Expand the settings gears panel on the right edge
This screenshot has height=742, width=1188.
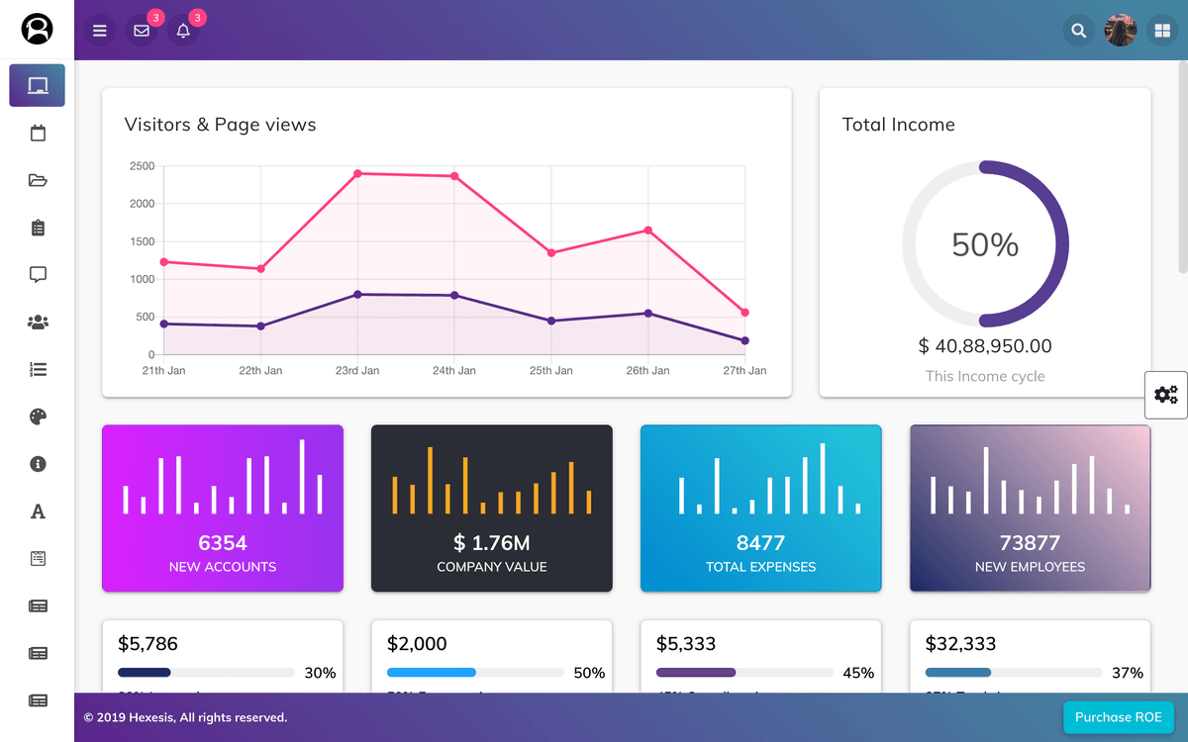point(1166,395)
